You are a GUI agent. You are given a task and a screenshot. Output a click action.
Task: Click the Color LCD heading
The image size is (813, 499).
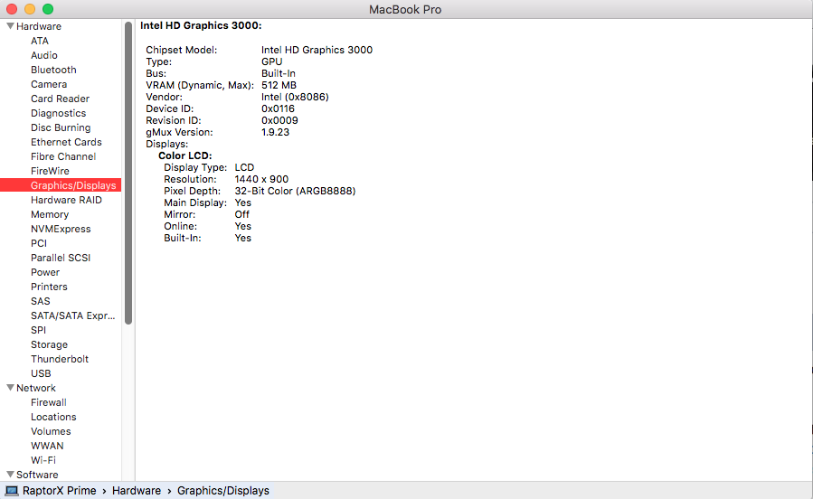pos(185,155)
